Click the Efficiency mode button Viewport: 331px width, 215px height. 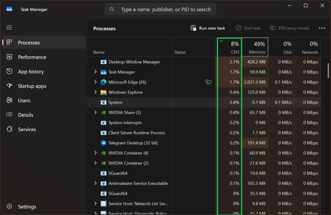point(290,28)
